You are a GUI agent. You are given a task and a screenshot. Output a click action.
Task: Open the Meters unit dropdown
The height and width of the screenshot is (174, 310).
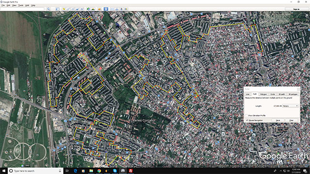pyautogui.click(x=291, y=106)
